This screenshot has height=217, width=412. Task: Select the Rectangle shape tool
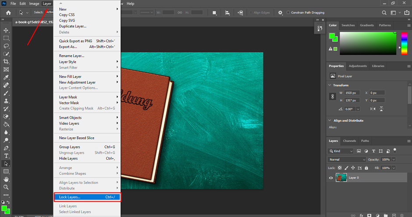pos(6,171)
